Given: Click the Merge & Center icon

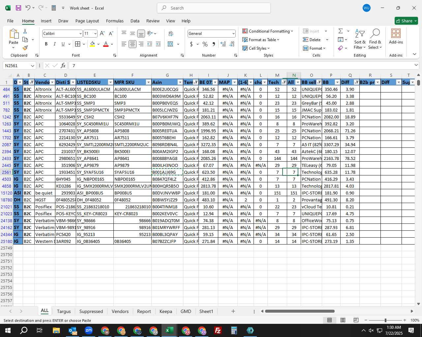Looking at the screenshot, I should [x=170, y=44].
